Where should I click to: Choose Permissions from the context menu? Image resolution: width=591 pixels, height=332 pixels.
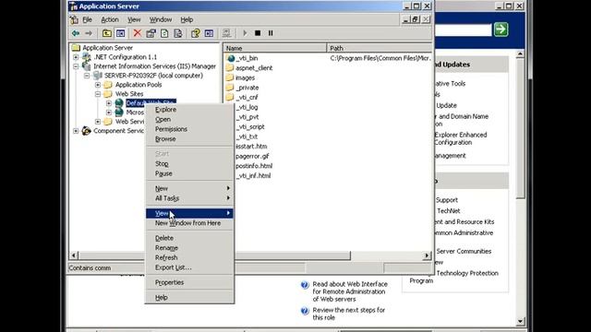(189, 129)
